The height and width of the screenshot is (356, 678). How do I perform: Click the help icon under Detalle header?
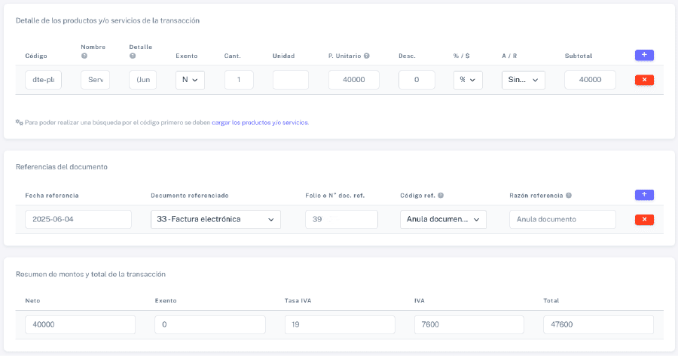tap(133, 56)
